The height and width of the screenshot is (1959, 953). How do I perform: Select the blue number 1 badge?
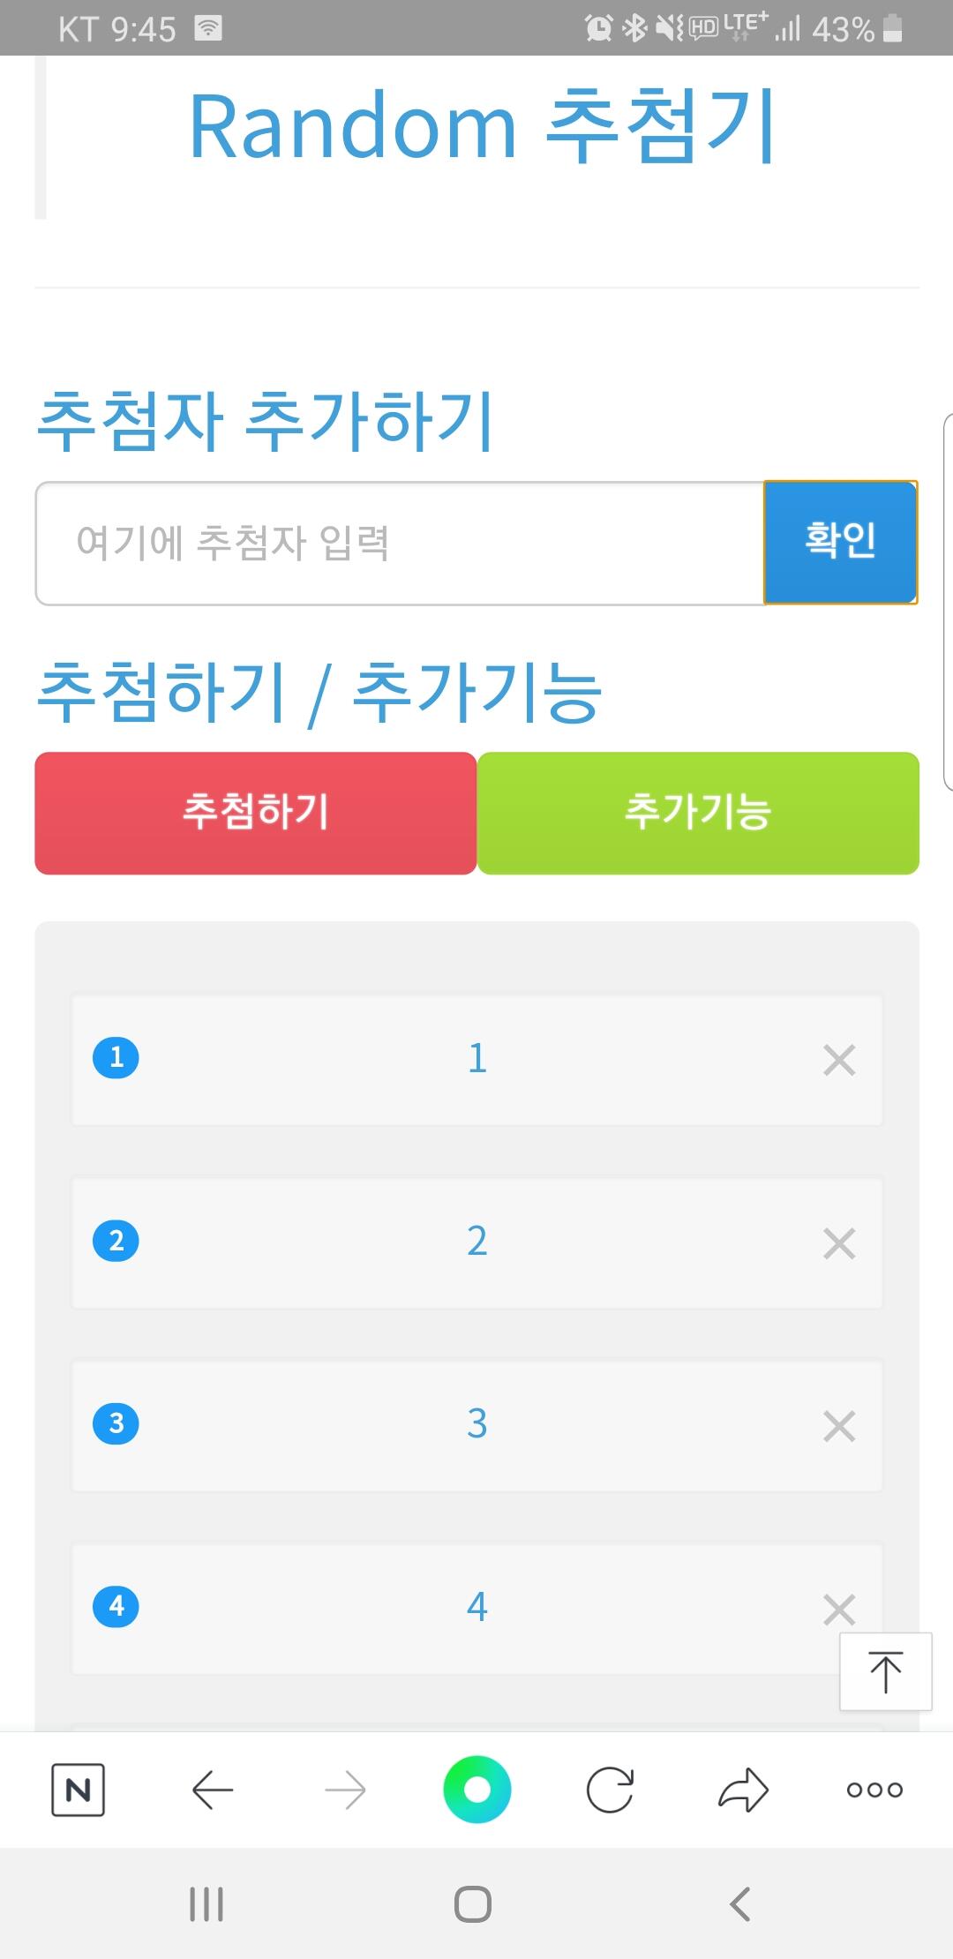(x=116, y=1057)
